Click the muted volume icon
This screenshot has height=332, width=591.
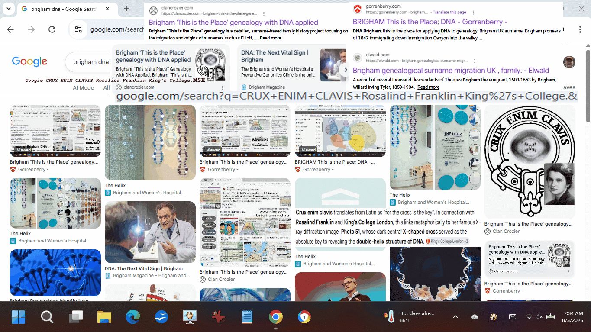[539, 317]
